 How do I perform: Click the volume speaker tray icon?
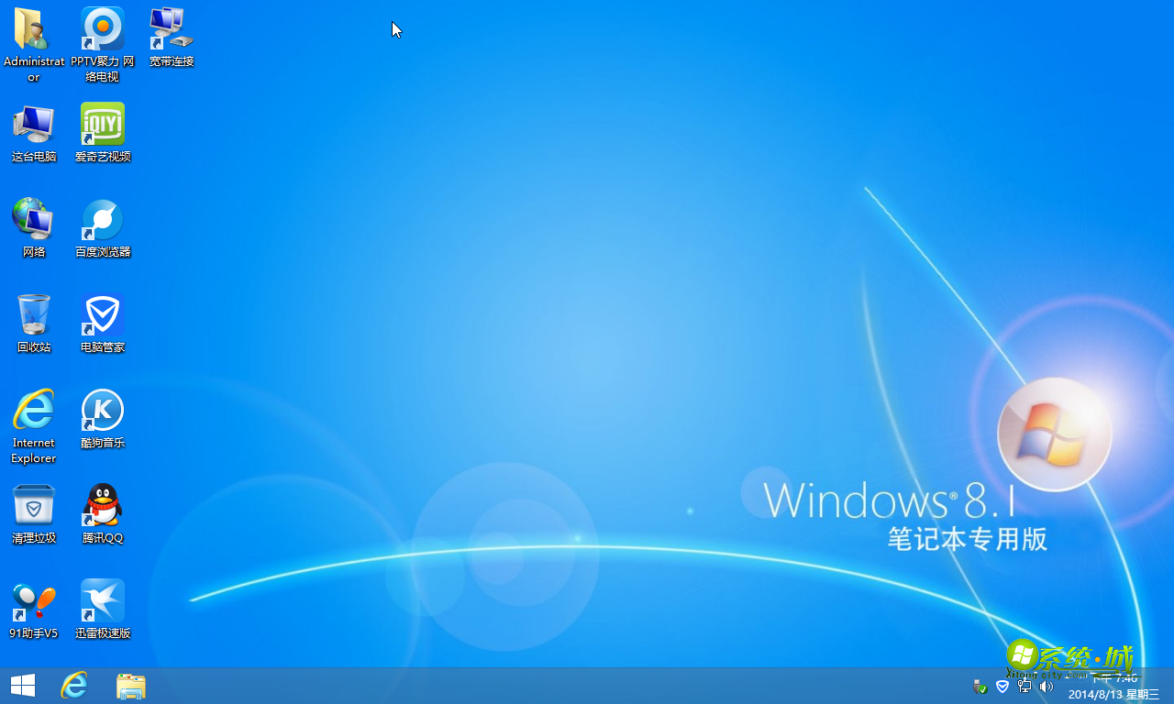click(1047, 687)
